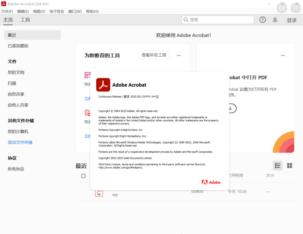The width and height of the screenshot is (303, 234).
Task: Open the PDF default card ellipsis menu
Action: (283, 55)
